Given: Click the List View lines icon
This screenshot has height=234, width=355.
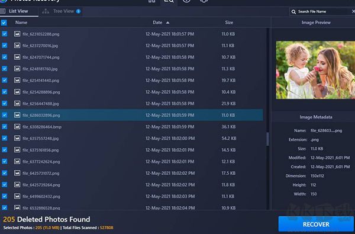Looking at the screenshot, I should [x=3, y=11].
